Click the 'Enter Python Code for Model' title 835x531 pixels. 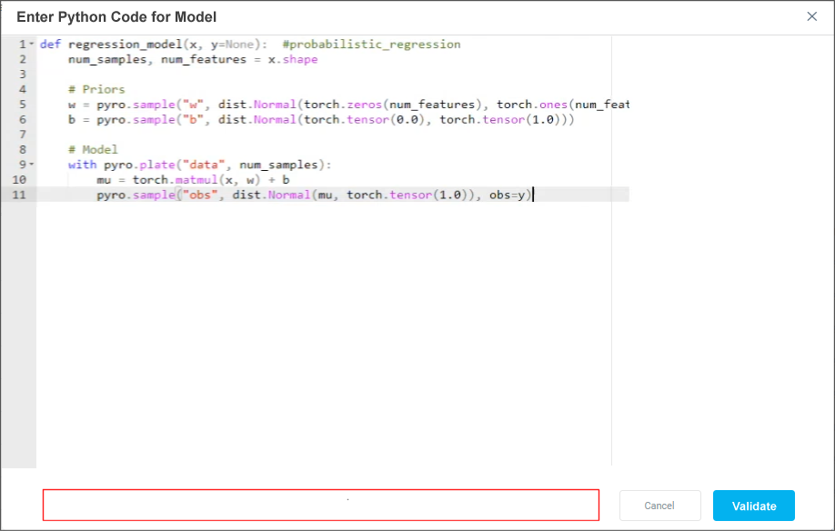coord(116,17)
